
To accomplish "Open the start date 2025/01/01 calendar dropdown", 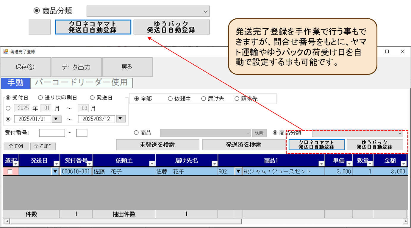I will click(x=56, y=119).
